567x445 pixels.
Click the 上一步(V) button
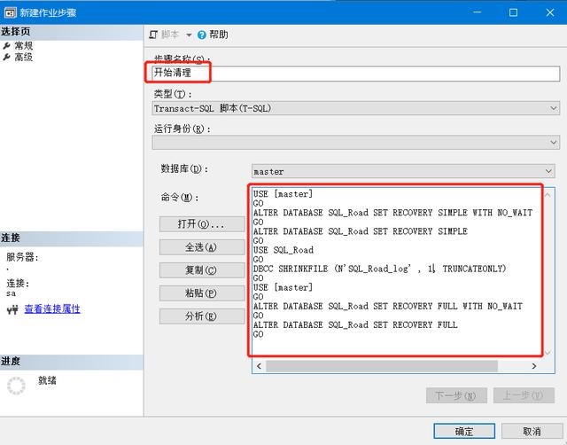(x=524, y=395)
